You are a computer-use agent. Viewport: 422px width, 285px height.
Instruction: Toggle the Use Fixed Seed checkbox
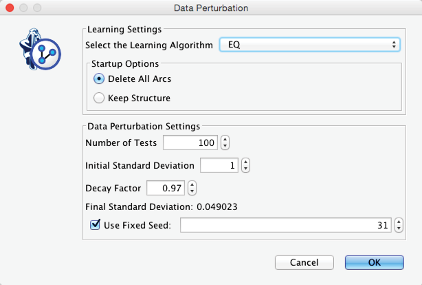96,224
